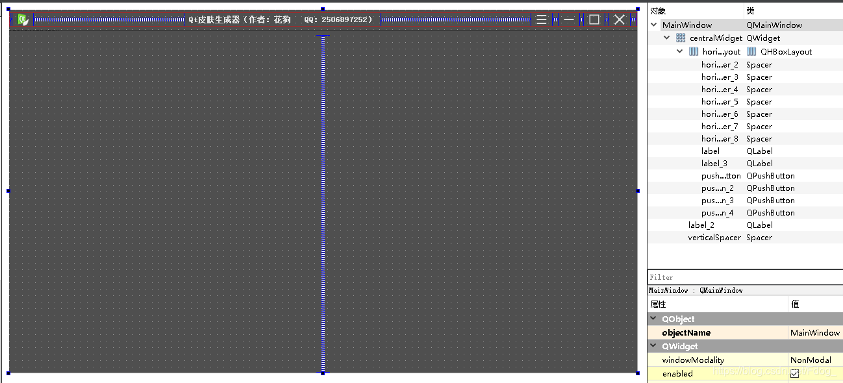Select the centralWidget tree item
Screen dimensions: 843x383
coord(716,38)
